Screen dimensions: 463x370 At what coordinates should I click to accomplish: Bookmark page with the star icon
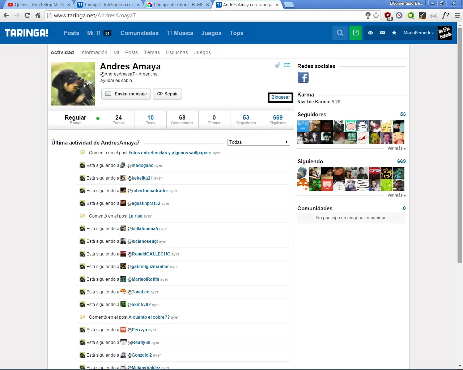point(376,15)
